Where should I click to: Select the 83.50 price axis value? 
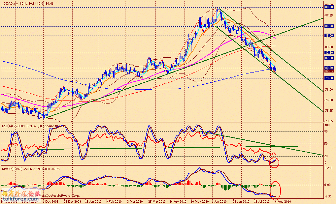pyautogui.click(x=329, y=47)
